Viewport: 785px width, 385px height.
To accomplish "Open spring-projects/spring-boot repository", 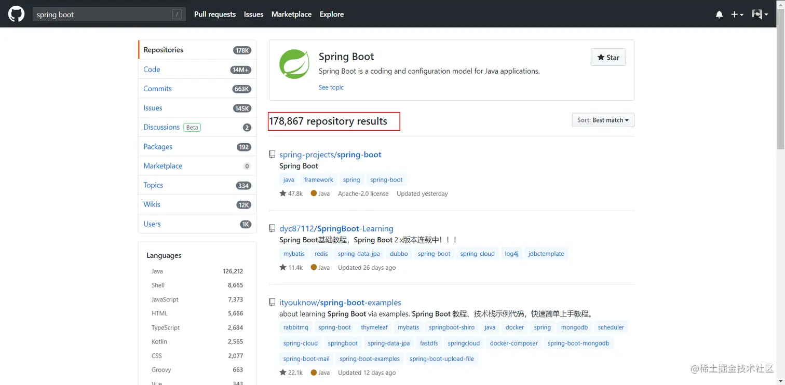I will [330, 155].
